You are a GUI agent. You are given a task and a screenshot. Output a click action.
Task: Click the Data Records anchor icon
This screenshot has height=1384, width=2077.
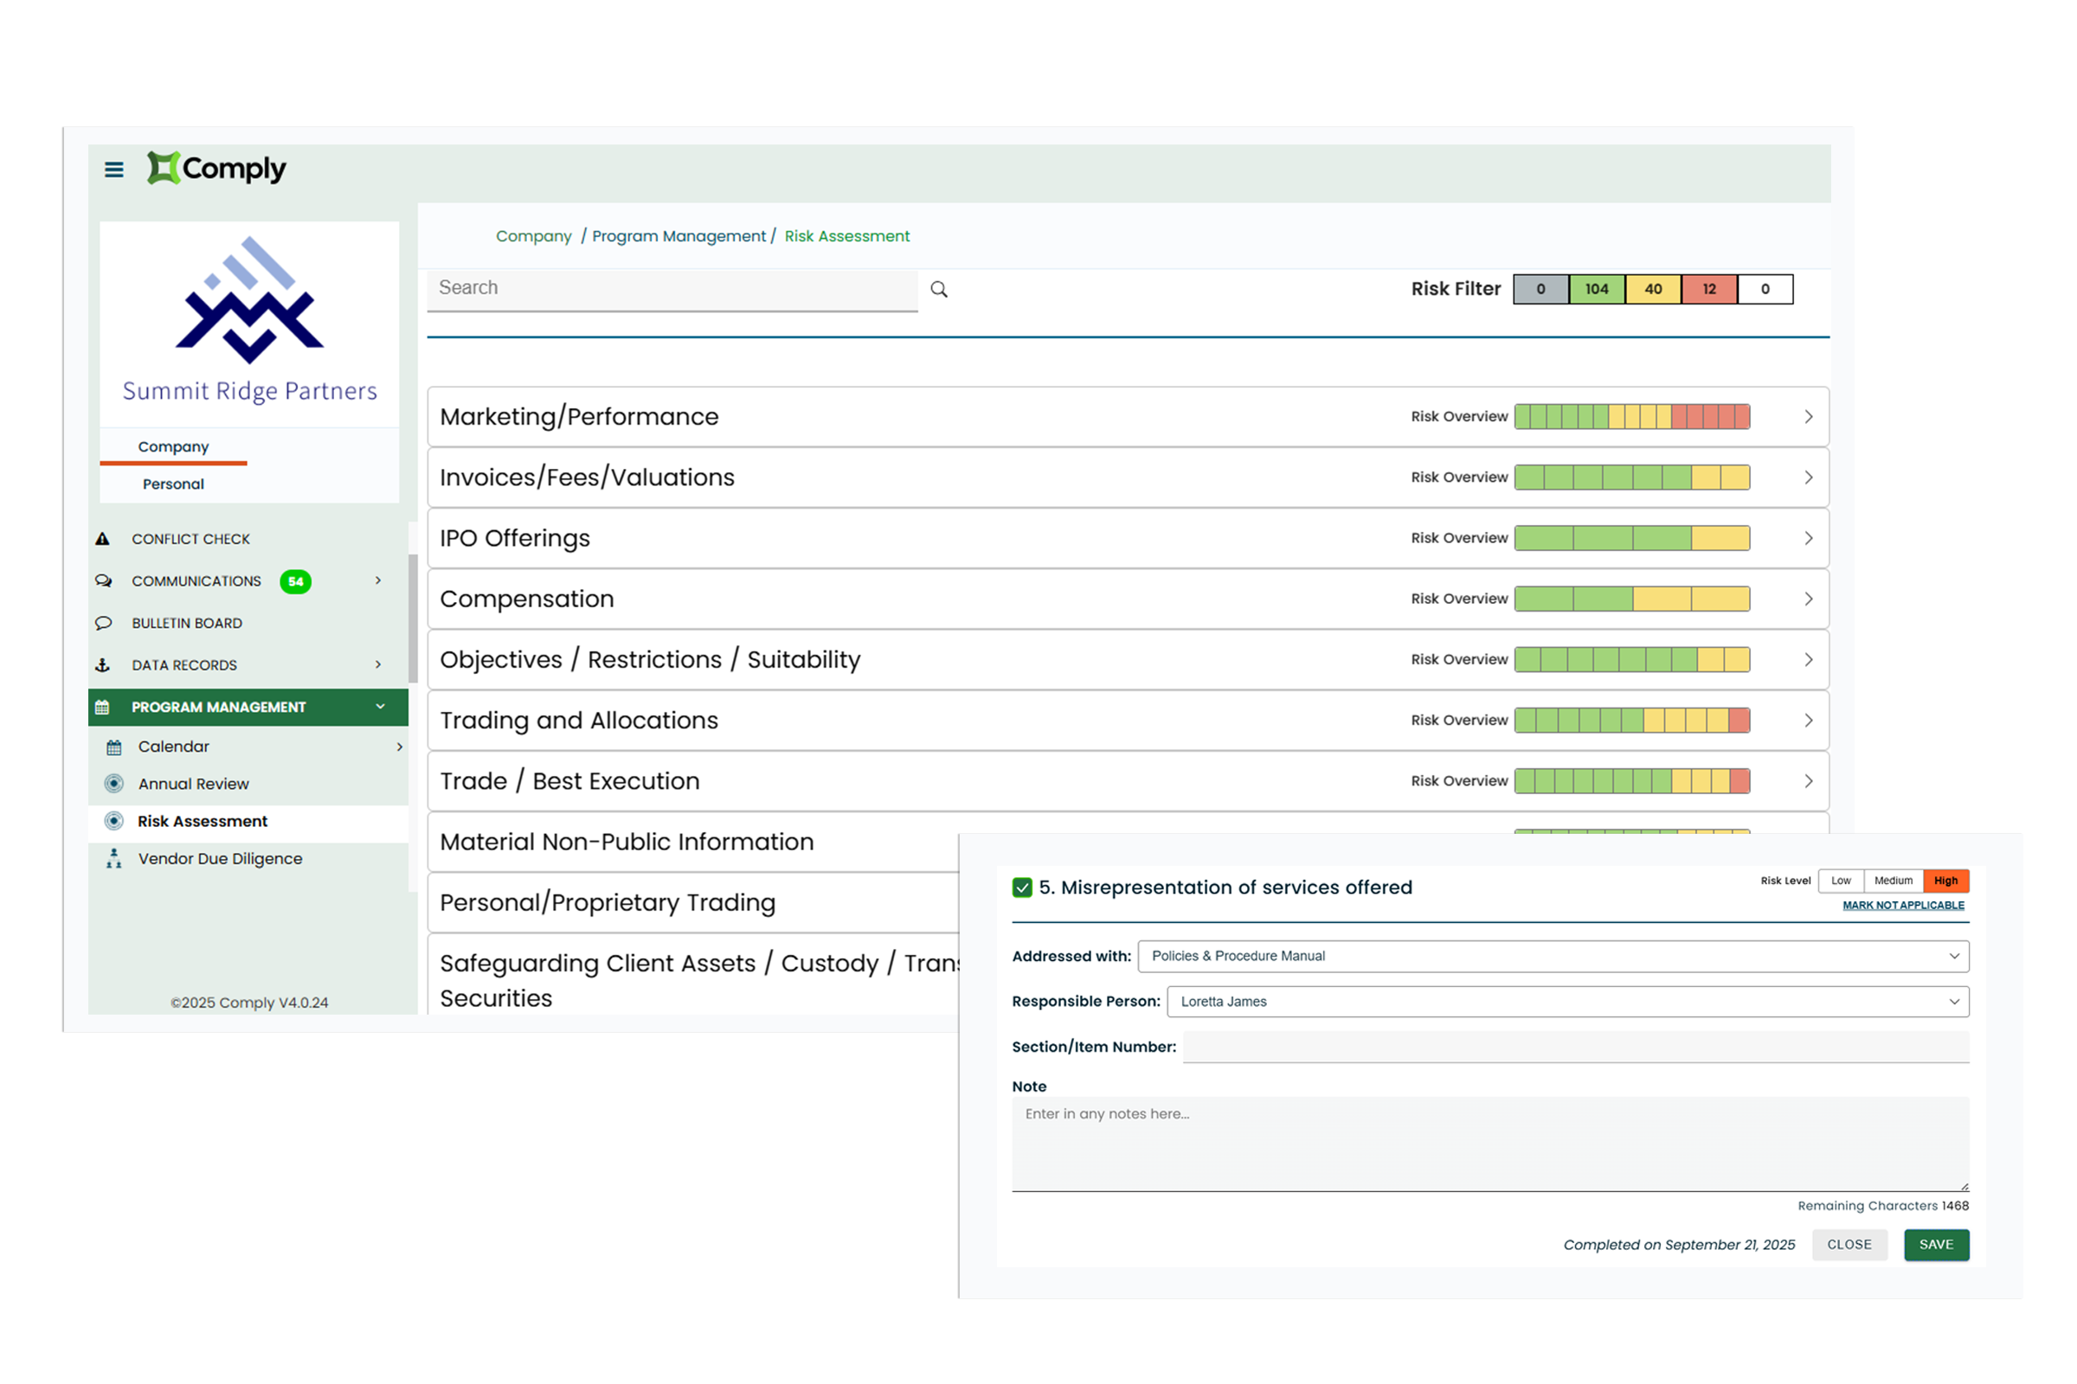click(x=104, y=664)
